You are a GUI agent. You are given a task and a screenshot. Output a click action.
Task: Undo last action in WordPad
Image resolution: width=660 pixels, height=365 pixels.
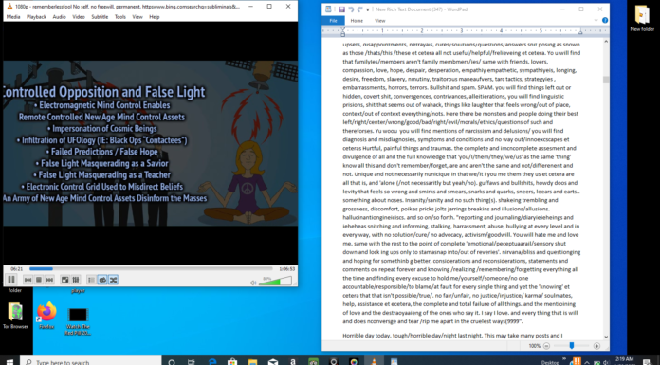click(x=351, y=9)
